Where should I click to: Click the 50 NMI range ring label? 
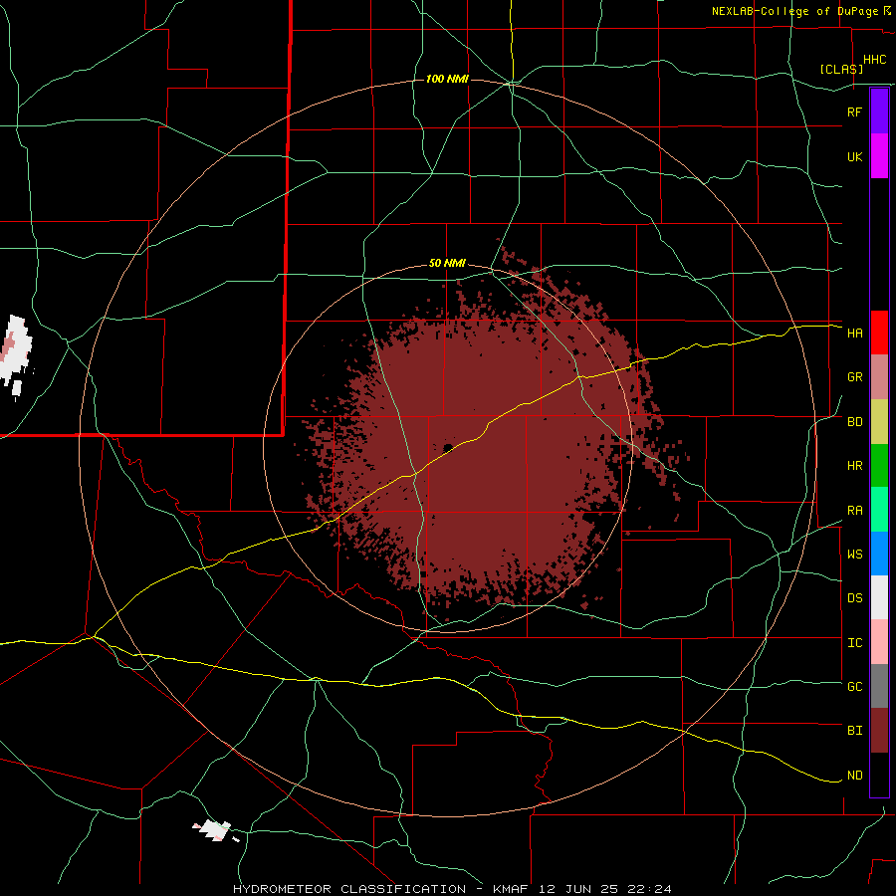click(447, 263)
